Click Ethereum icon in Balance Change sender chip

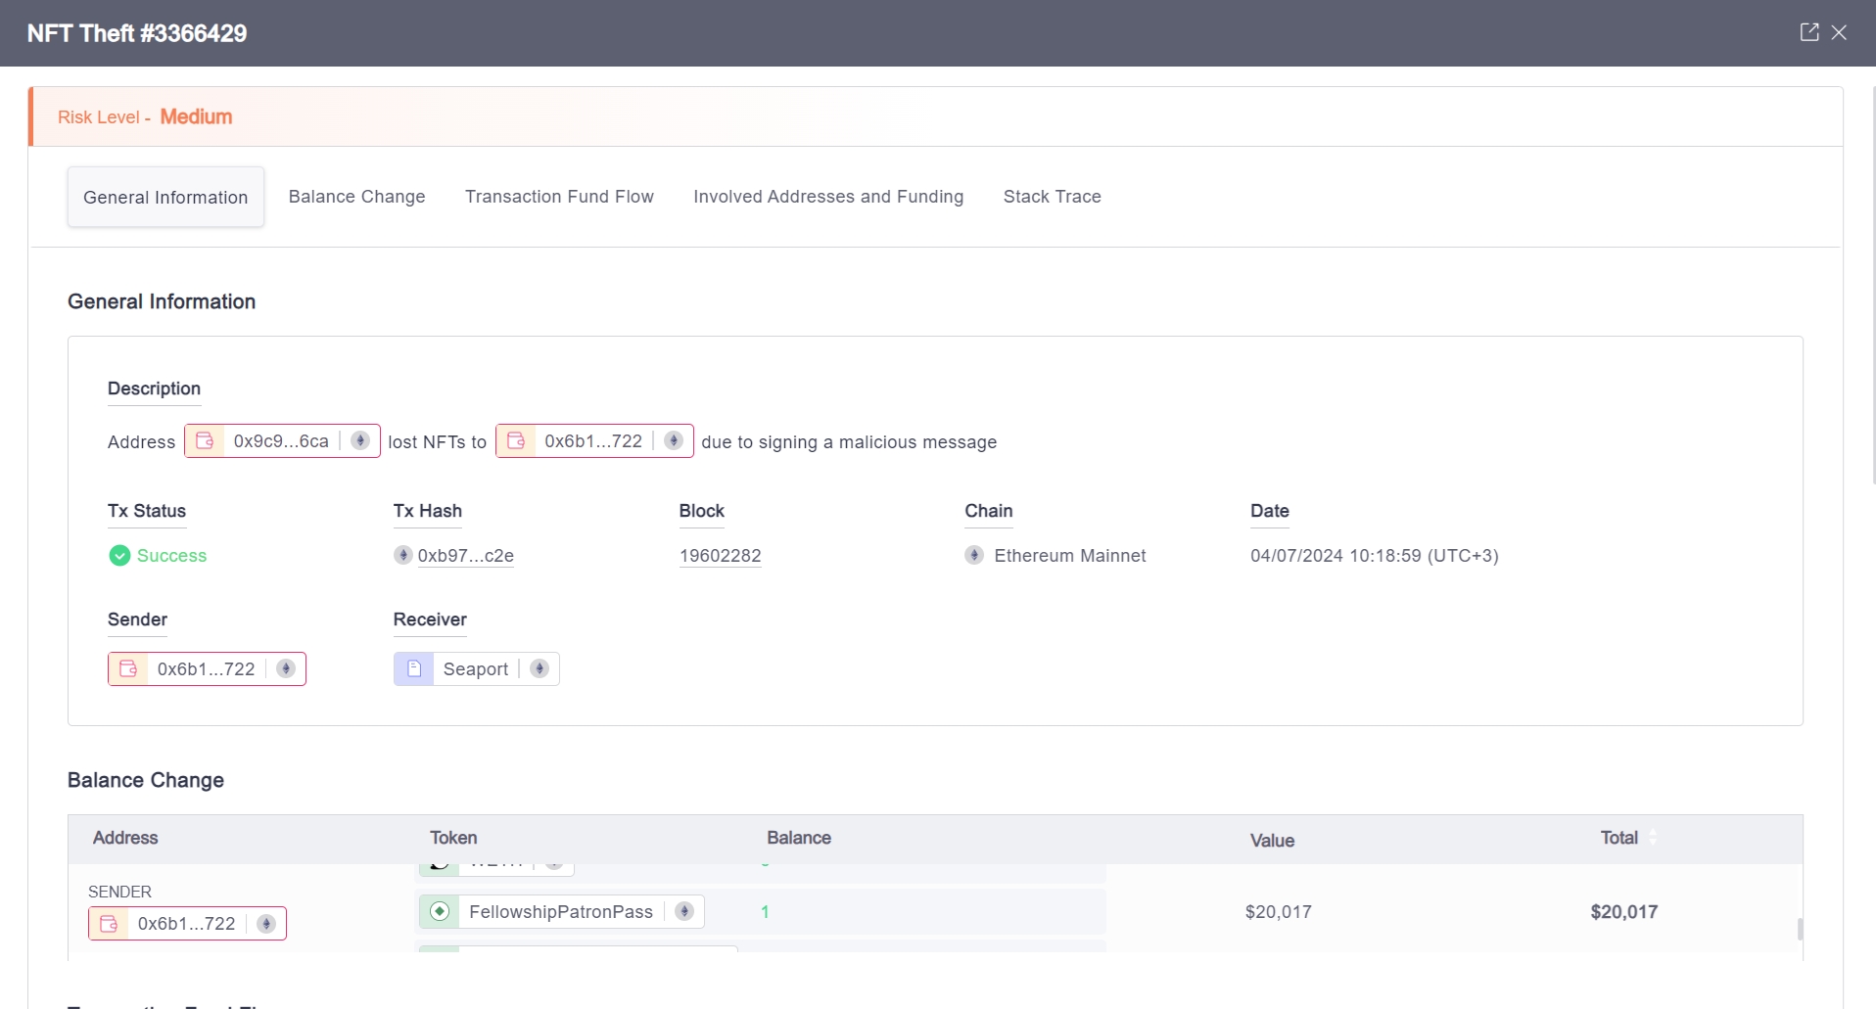click(266, 923)
